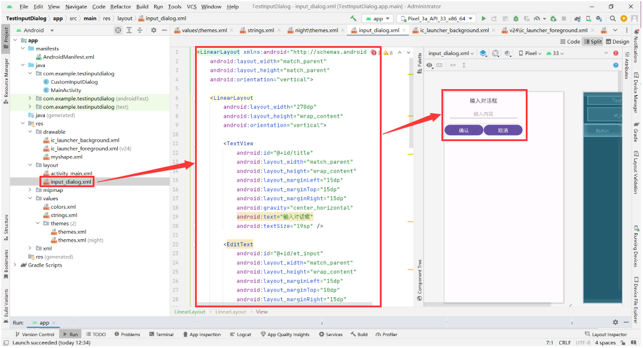Open the Terminal tool window
Screen dimensions: 643x348
[161, 334]
